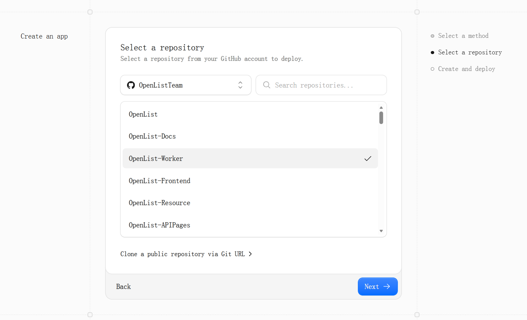Click the repository list scrollbar thumb
Image resolution: width=527 pixels, height=320 pixels.
[381, 118]
